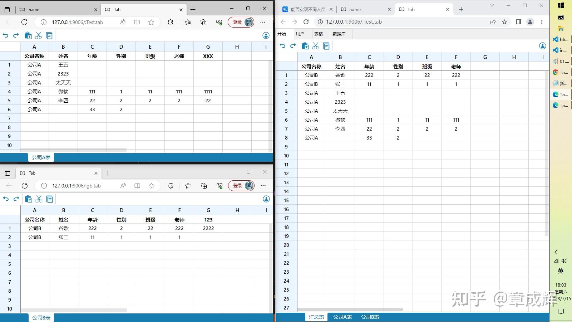Click undo arrow in the gb.tab window
The height and width of the screenshot is (322, 572).
[6, 199]
